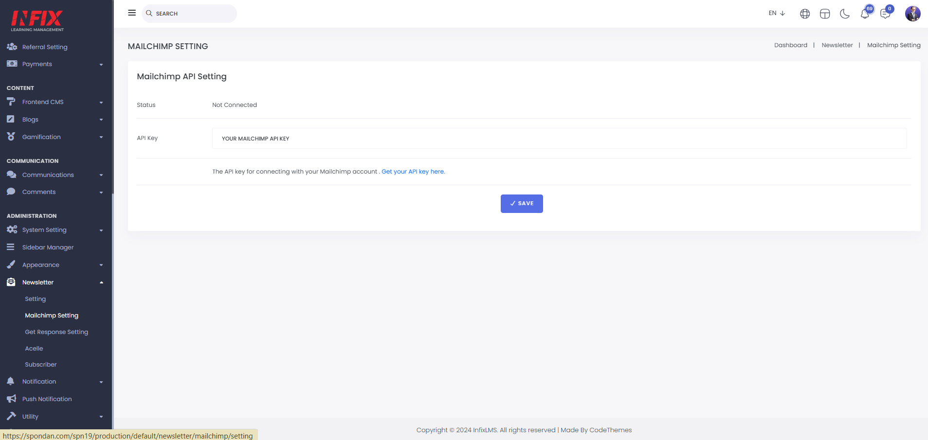Expand the Gamification submenu arrow
Screen dimensions: 928x440
point(101,137)
